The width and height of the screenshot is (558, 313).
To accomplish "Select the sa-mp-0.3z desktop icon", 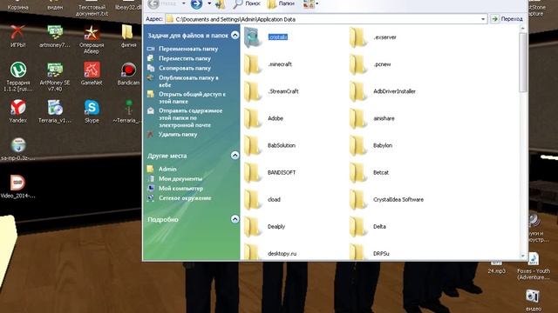I will tap(17, 149).
